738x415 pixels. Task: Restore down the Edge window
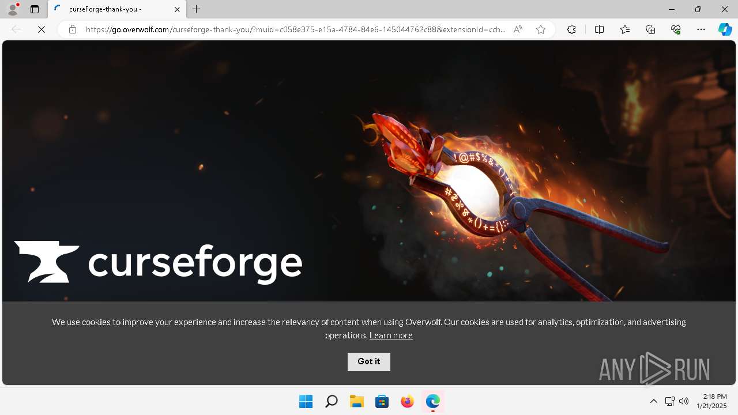click(x=698, y=9)
